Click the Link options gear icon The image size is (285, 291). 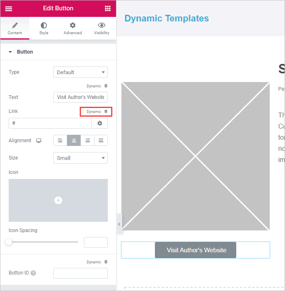(x=100, y=123)
